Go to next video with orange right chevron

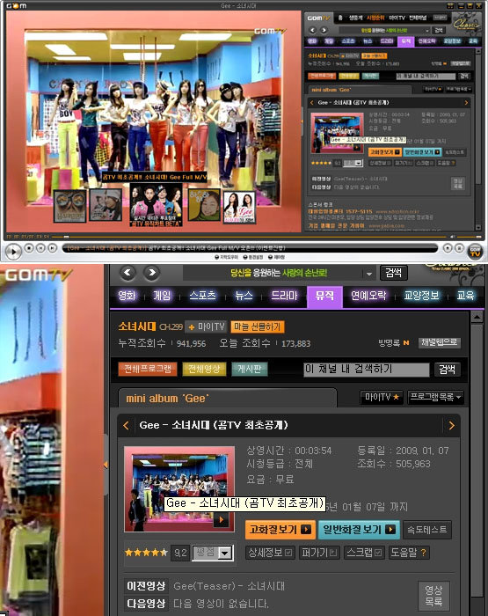pos(451,425)
